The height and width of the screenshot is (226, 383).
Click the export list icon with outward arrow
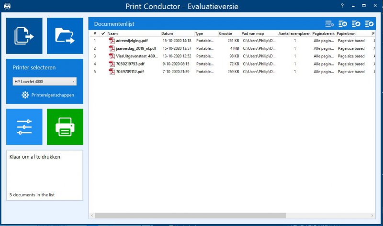click(356, 24)
